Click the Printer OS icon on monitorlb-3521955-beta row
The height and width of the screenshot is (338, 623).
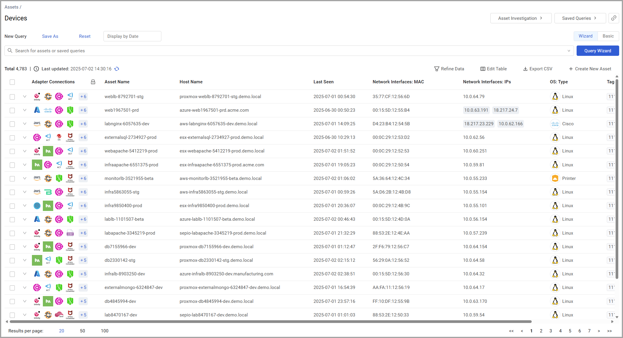tap(555, 178)
